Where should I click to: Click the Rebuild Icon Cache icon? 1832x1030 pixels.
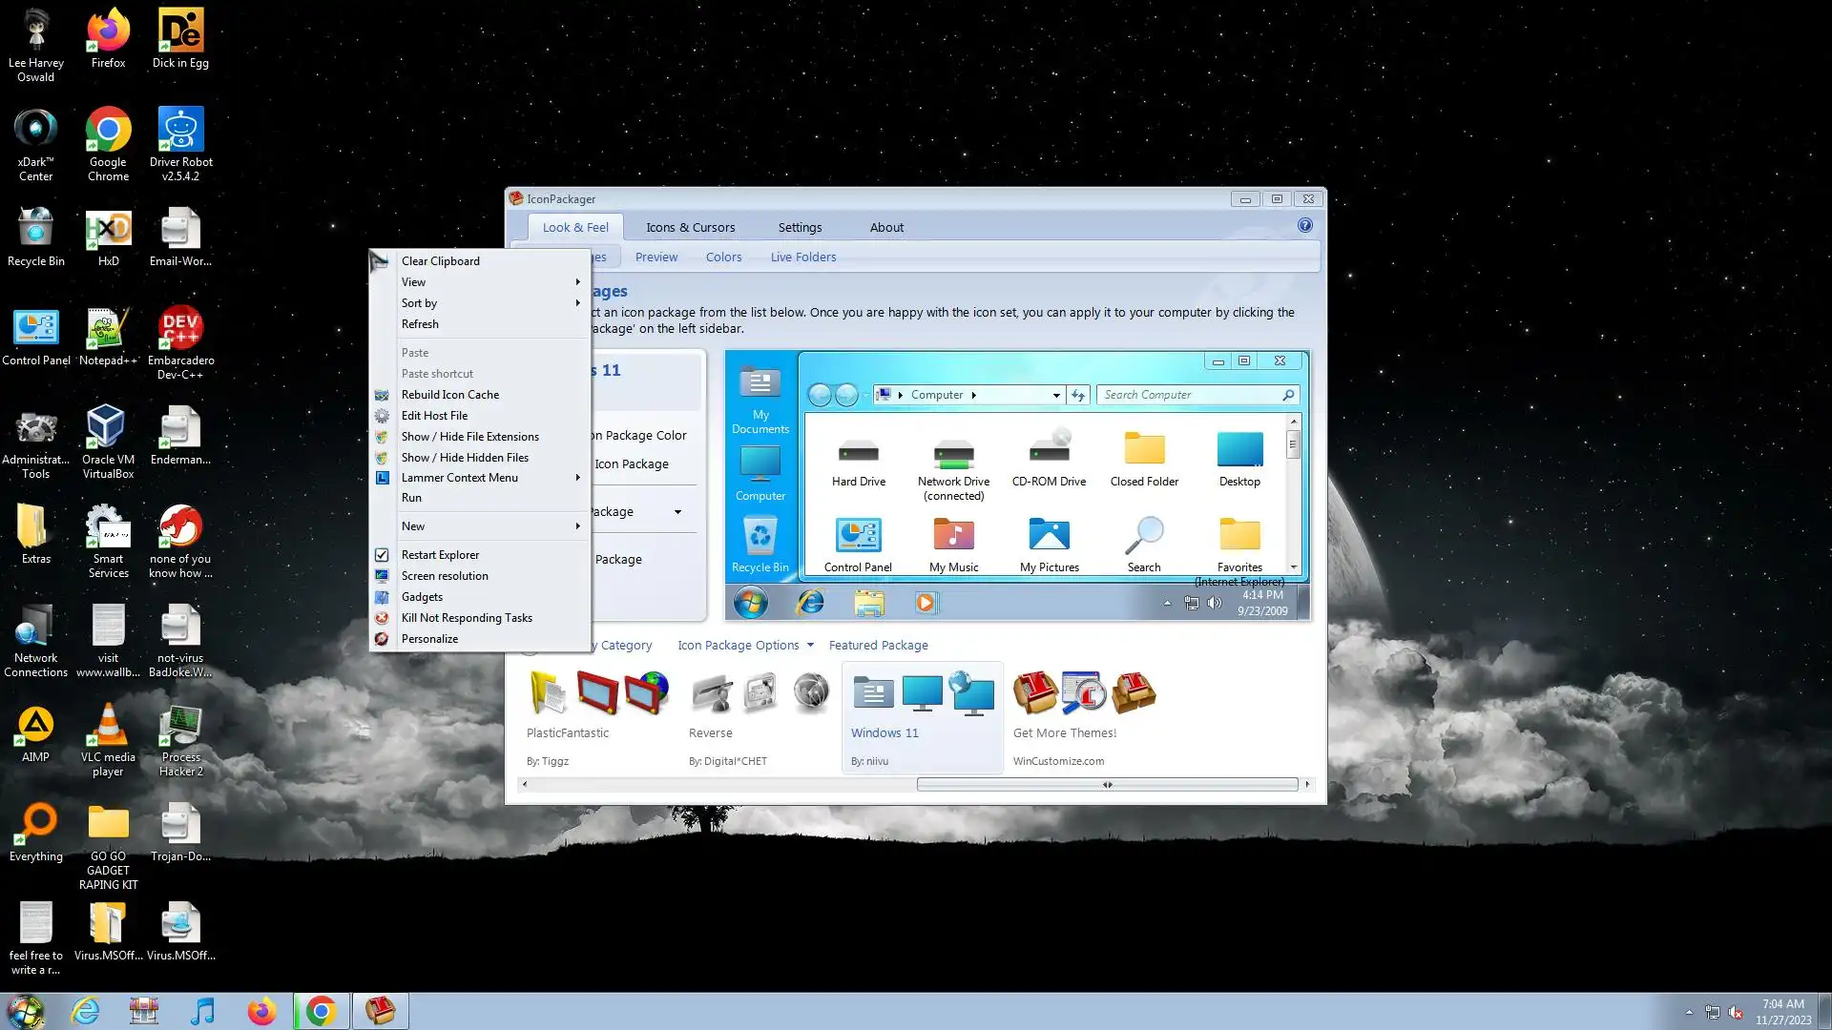(382, 395)
